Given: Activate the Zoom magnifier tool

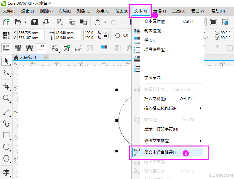Looking at the screenshot, I should pyautogui.click(x=6, y=98).
